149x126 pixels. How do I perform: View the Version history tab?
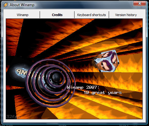coord(126,15)
